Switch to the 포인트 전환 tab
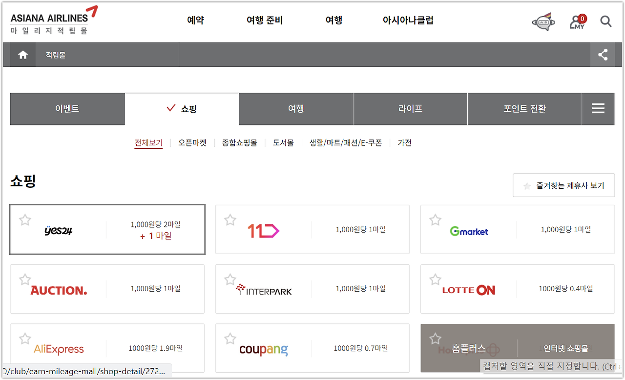 point(525,109)
